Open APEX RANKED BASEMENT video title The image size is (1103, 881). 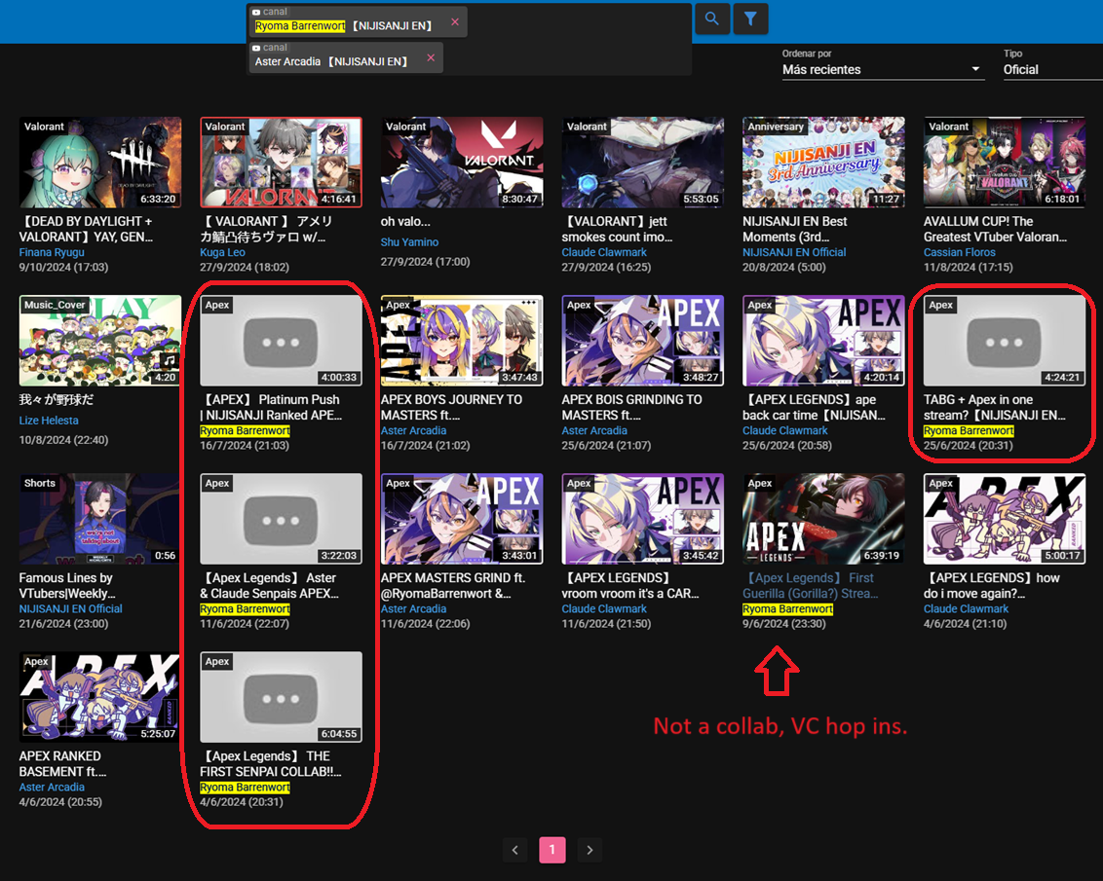(x=62, y=763)
